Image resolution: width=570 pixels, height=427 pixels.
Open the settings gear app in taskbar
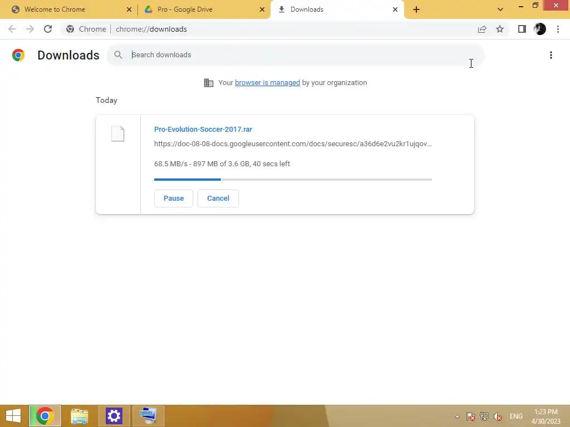pos(114,416)
